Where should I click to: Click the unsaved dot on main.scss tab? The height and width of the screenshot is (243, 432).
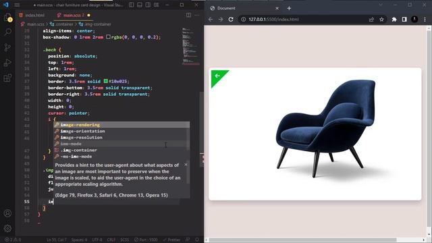88,15
